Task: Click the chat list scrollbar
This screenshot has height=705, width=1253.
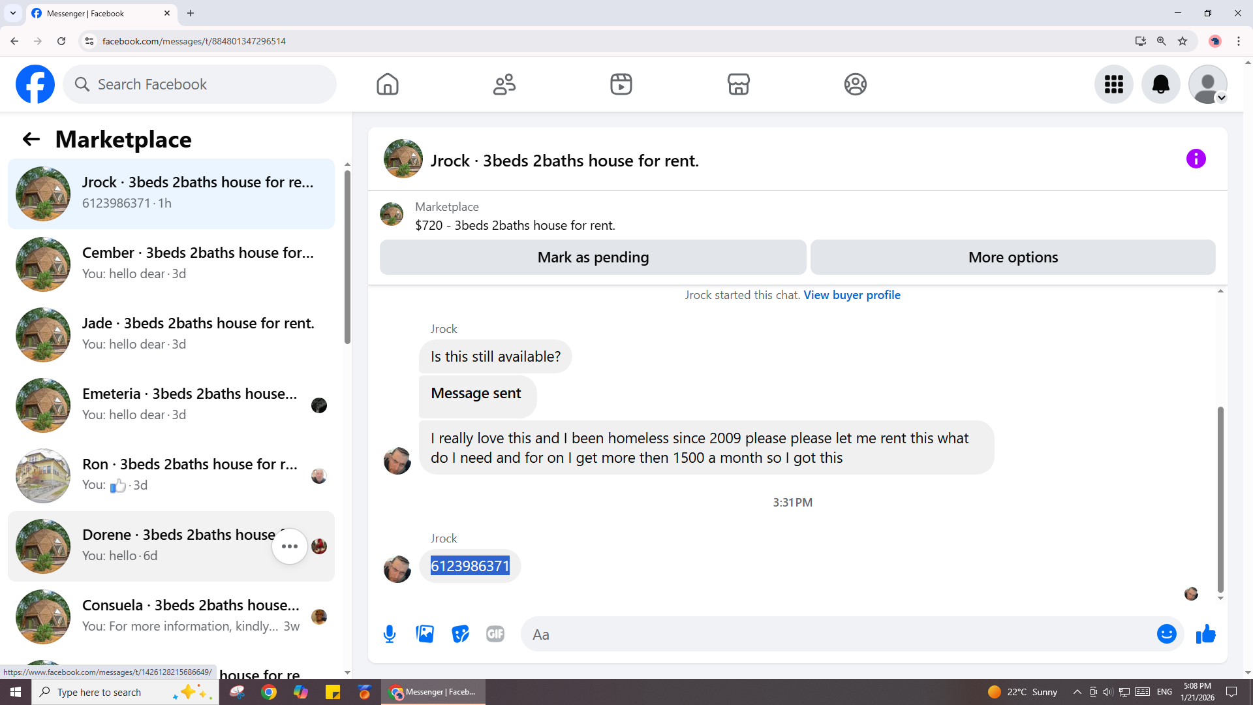Action: click(x=347, y=258)
